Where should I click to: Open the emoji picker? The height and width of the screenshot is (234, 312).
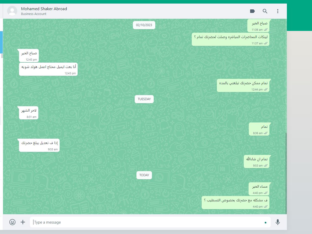pos(12,222)
